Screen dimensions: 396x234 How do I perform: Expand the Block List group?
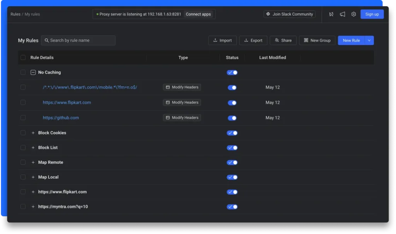pyautogui.click(x=33, y=148)
